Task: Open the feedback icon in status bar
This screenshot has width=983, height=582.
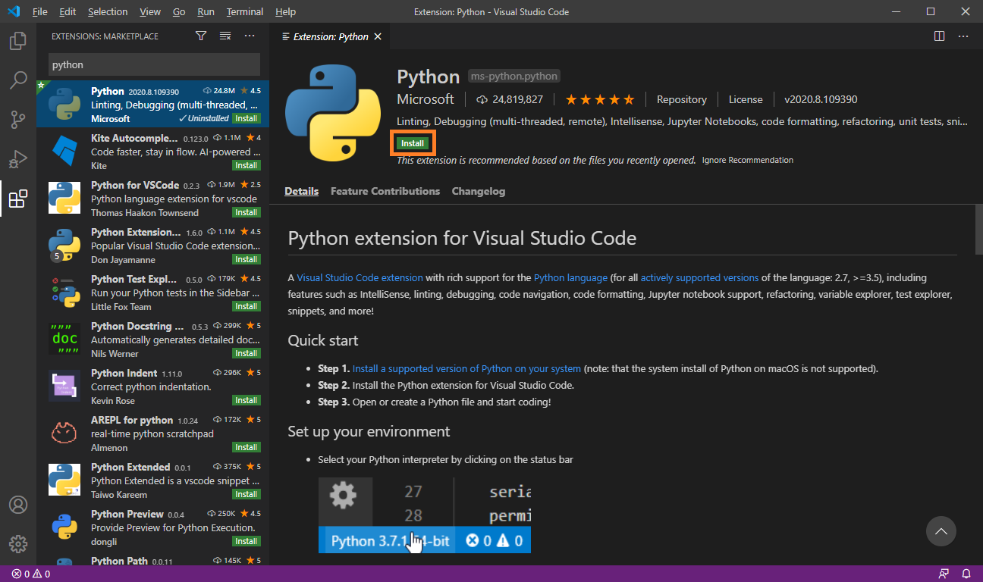Action: tap(944, 574)
